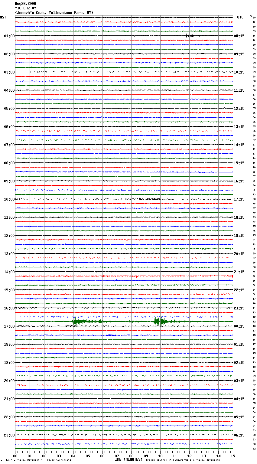Click the 11:15 UTC time label
This screenshot has width=257, height=464.
click(x=239, y=90)
